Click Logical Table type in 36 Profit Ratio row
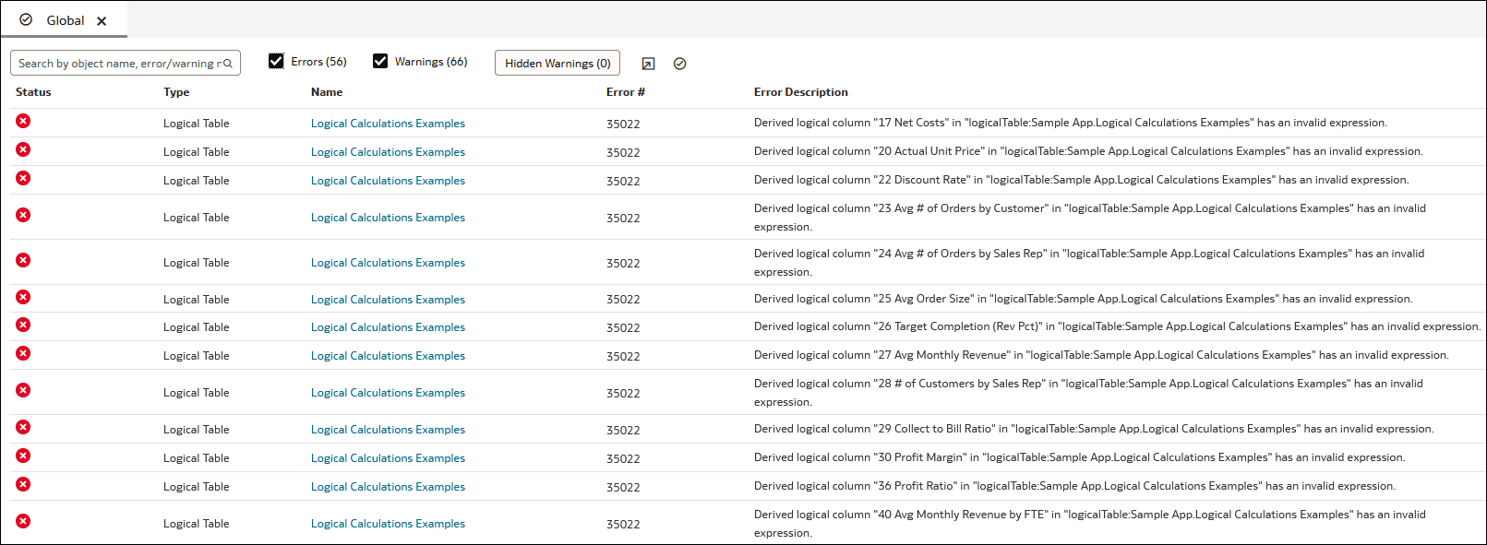 tap(197, 487)
